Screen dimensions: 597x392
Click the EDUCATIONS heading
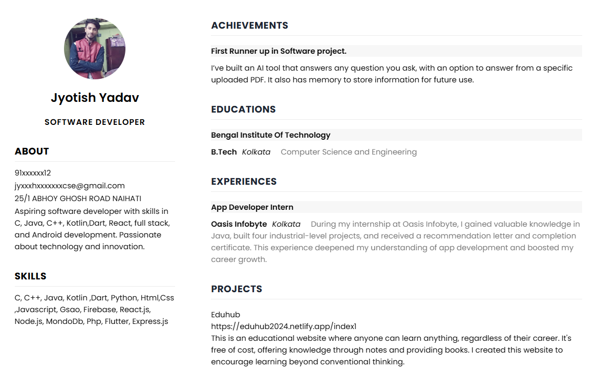point(243,109)
